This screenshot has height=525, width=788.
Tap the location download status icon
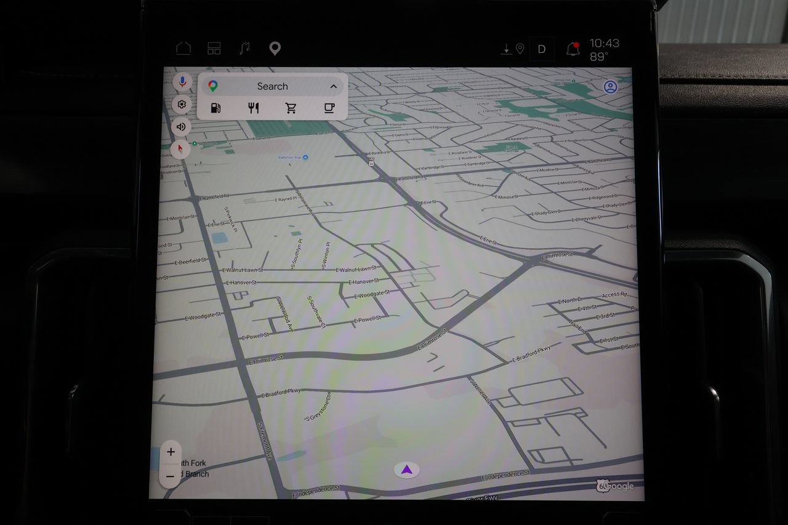512,49
